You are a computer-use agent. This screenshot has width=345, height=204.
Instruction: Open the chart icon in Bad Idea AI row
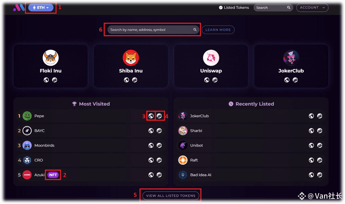(x=320, y=175)
